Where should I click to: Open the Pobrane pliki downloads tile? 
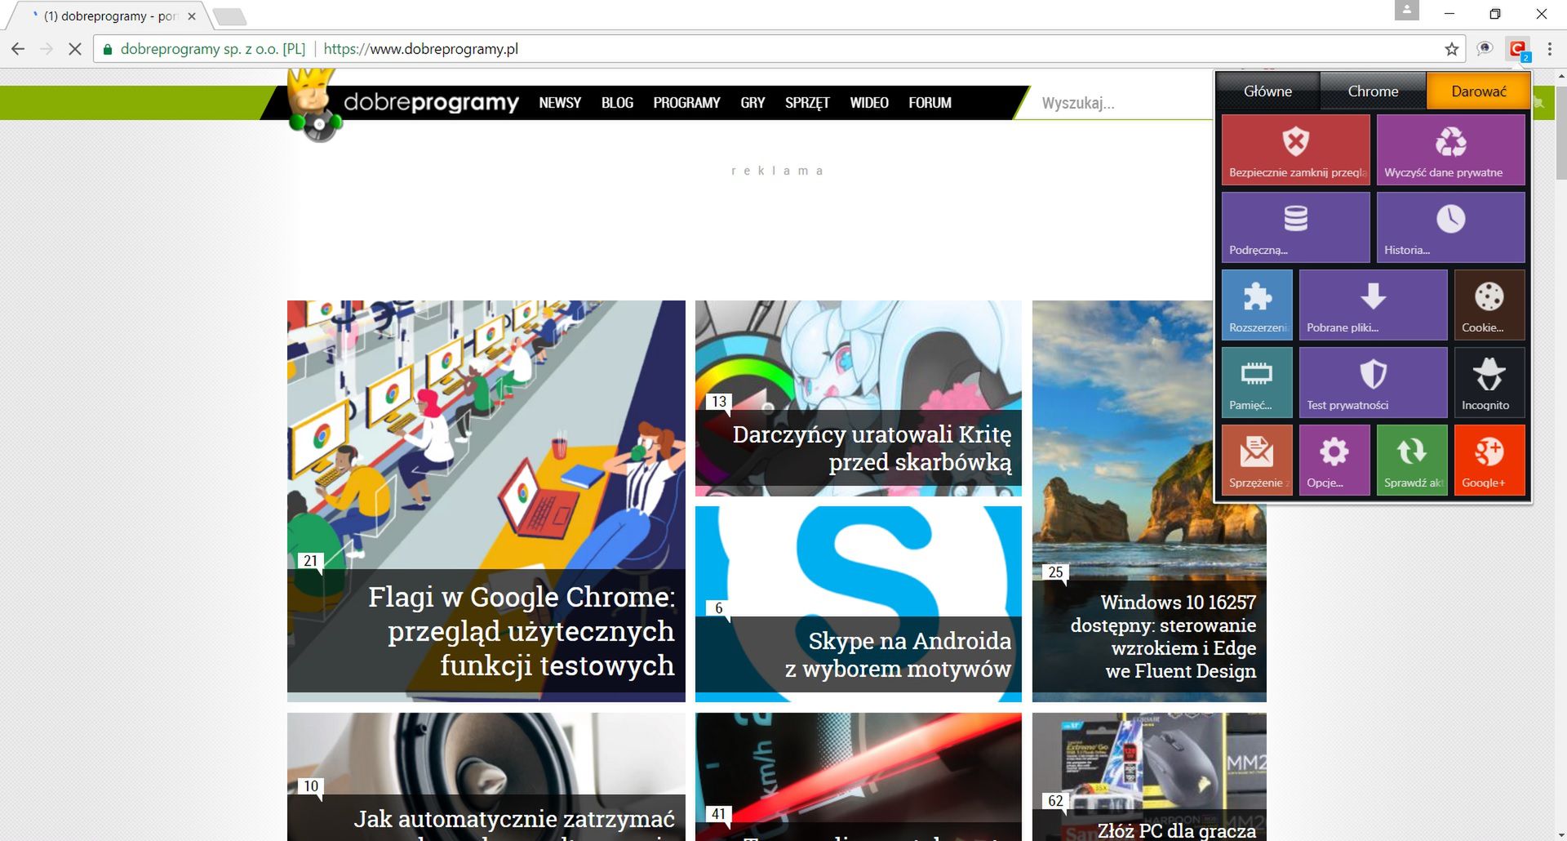click(x=1374, y=305)
